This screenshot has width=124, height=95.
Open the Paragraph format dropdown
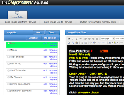[x=107, y=39]
